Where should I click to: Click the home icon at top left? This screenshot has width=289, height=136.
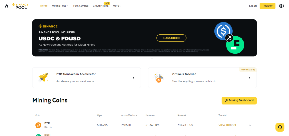pyautogui.click(x=7, y=6)
